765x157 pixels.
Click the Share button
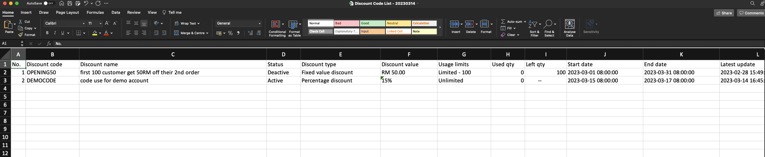(724, 13)
